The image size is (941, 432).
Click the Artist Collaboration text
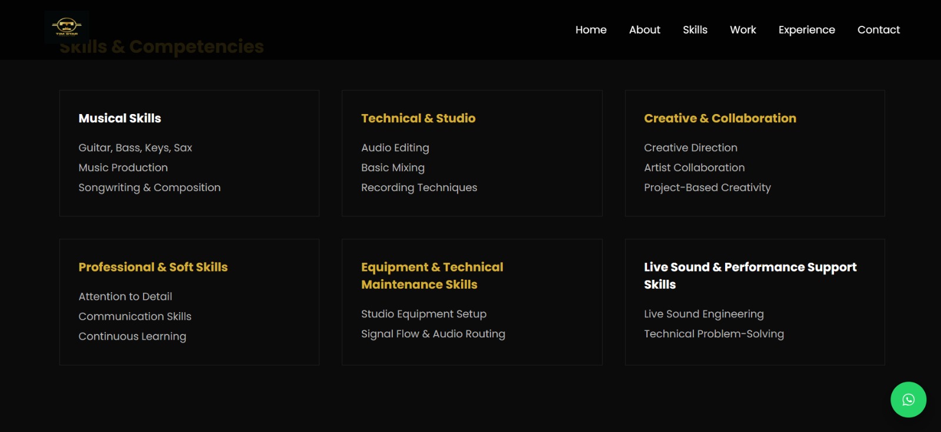point(694,168)
